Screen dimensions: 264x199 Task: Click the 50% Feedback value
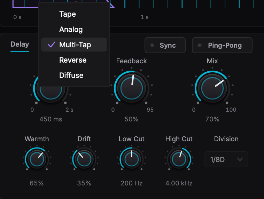(132, 119)
